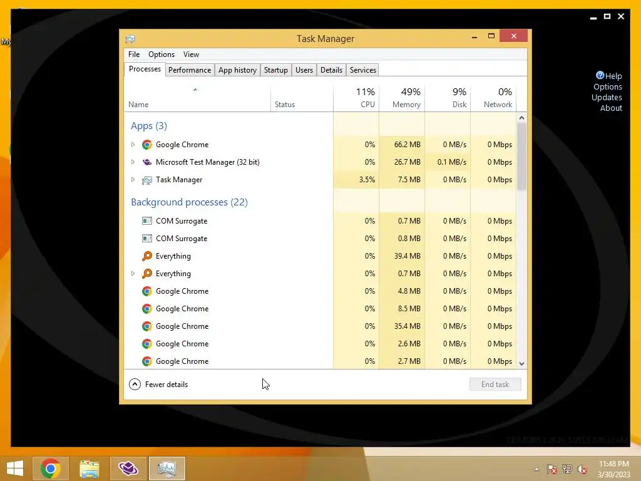Open File Explorer from the taskbar
The height and width of the screenshot is (481, 641).
click(x=89, y=468)
